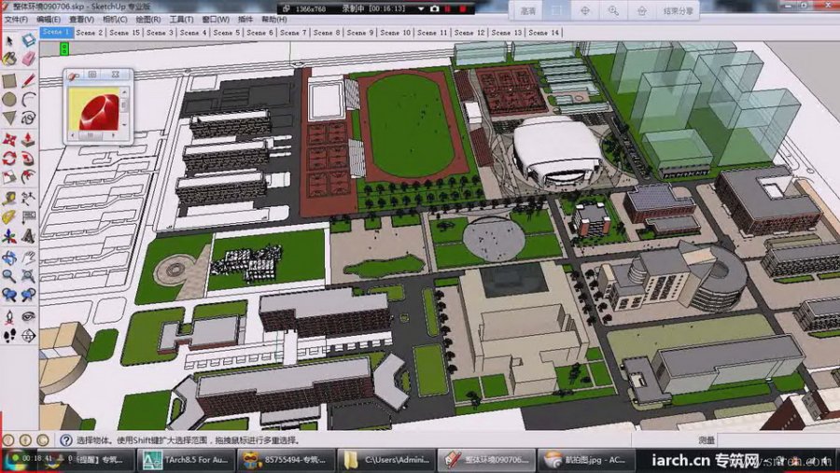Select the Section Plane tool
Image resolution: width=840 pixels, height=473 pixels.
click(x=28, y=335)
